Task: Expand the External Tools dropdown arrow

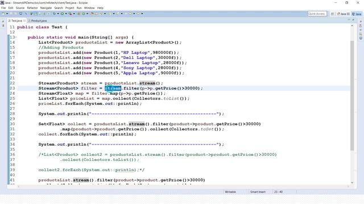Action: click(x=74, y=14)
